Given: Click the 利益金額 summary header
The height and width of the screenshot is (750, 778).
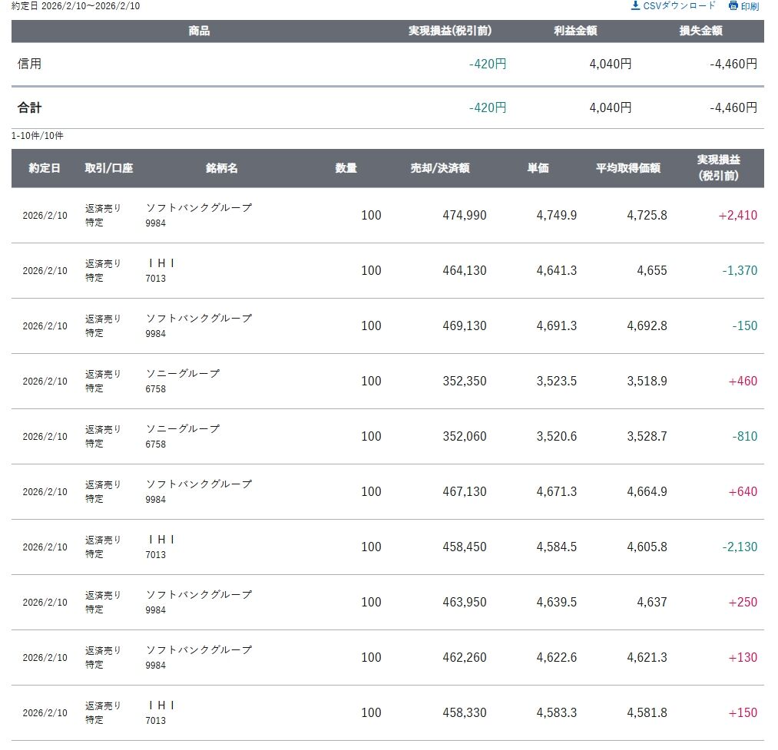Looking at the screenshot, I should (575, 31).
